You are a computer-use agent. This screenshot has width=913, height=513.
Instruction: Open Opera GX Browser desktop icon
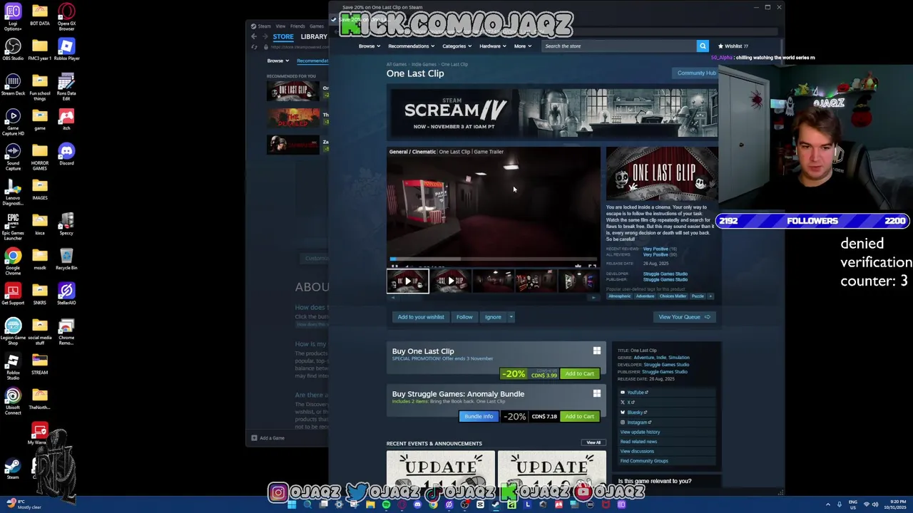tap(66, 17)
